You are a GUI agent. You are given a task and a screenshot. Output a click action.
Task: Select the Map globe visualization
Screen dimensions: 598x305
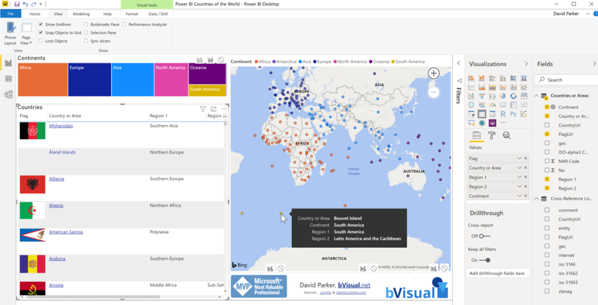click(x=471, y=105)
